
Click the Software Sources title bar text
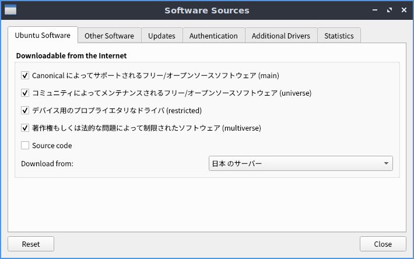click(x=207, y=10)
